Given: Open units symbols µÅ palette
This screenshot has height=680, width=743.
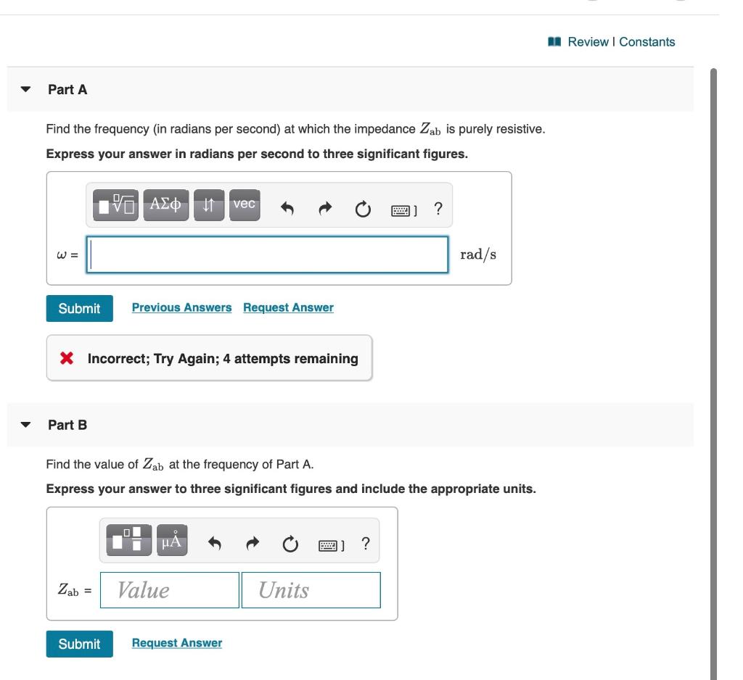Looking at the screenshot, I should 172,540.
